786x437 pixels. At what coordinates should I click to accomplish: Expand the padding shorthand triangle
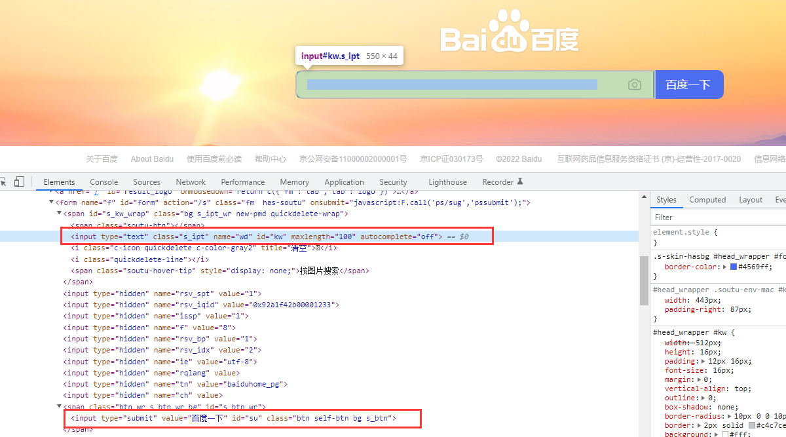(703, 361)
